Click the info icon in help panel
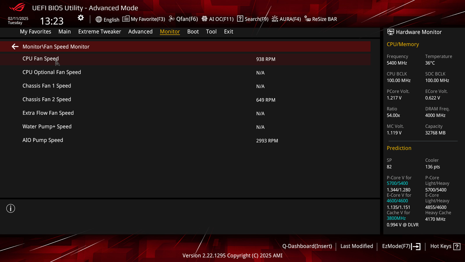The height and width of the screenshot is (262, 465). coord(11,208)
